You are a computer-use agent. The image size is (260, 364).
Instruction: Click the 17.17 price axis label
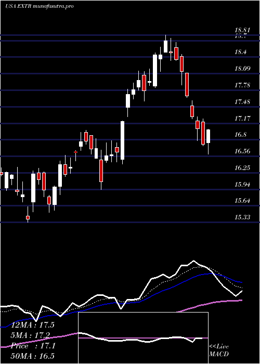click(x=242, y=119)
